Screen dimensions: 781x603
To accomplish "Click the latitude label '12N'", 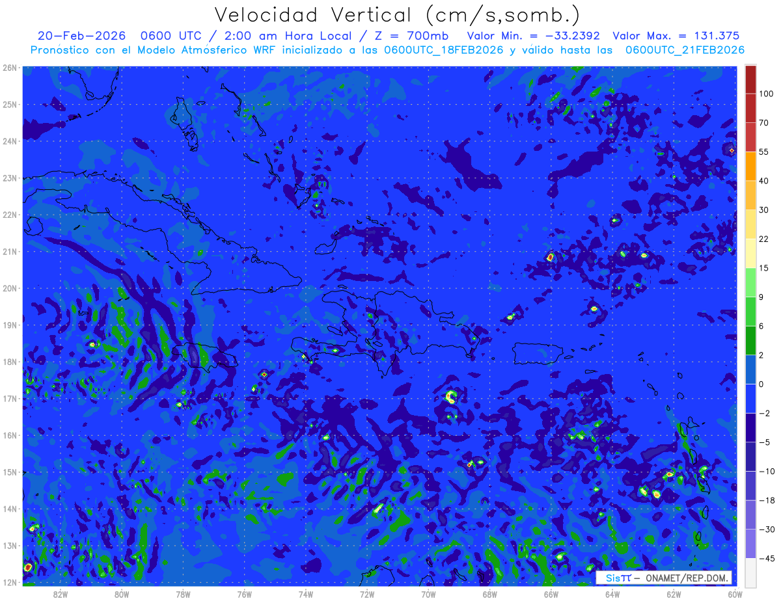I will (10, 583).
